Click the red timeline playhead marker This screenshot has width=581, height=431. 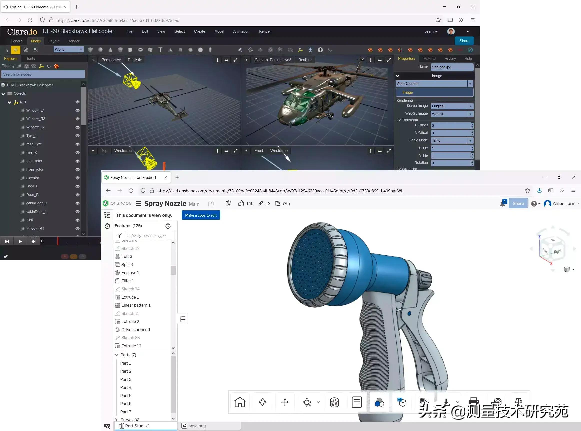58,241
